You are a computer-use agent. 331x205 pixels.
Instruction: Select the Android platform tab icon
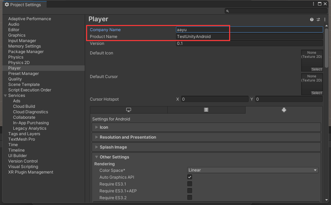click(x=284, y=110)
